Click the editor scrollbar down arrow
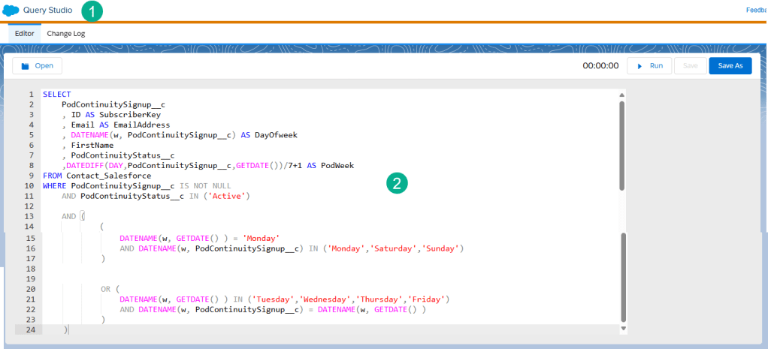Image resolution: width=768 pixels, height=349 pixels. [621, 329]
